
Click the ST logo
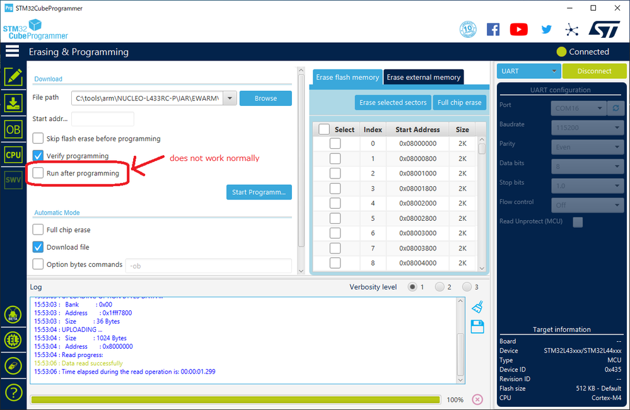pyautogui.click(x=604, y=30)
